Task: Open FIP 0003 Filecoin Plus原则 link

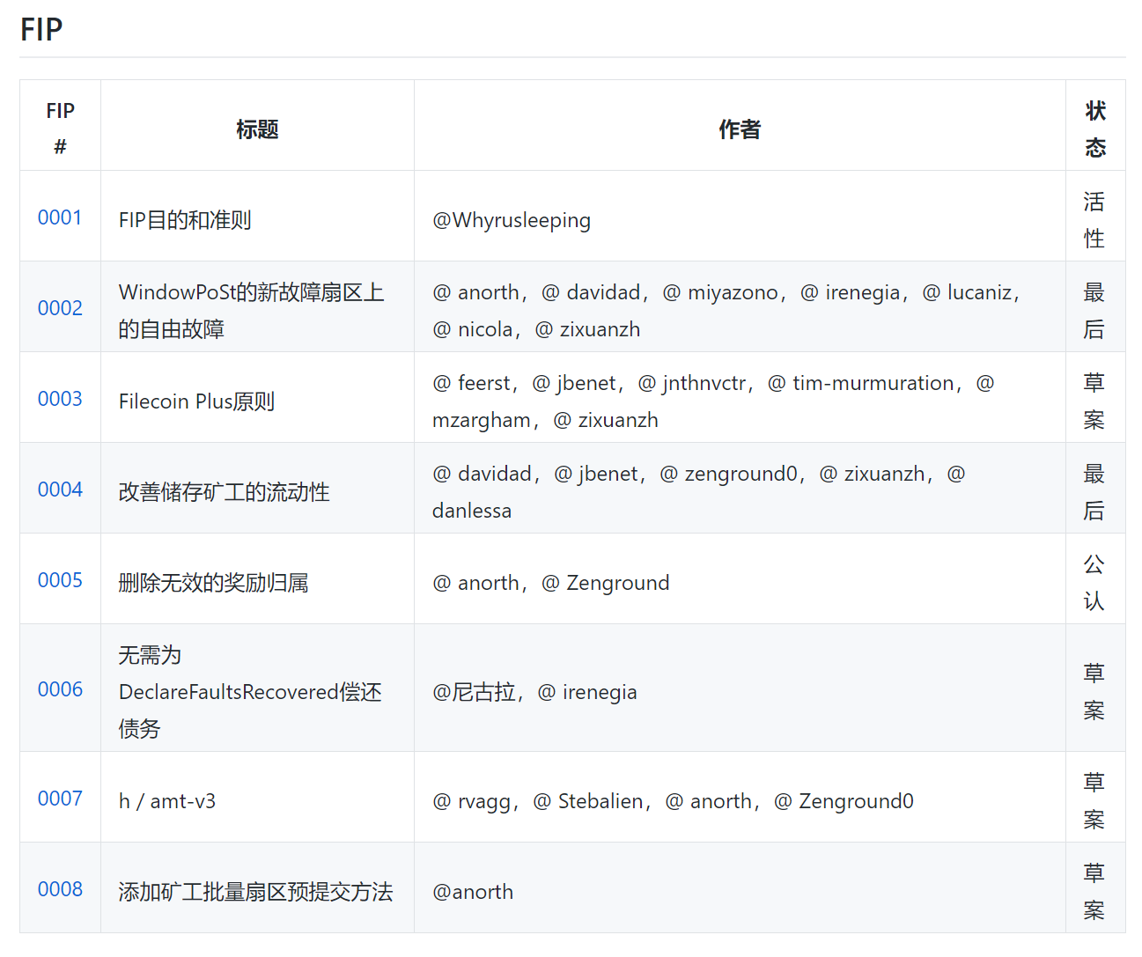Action: click(59, 399)
